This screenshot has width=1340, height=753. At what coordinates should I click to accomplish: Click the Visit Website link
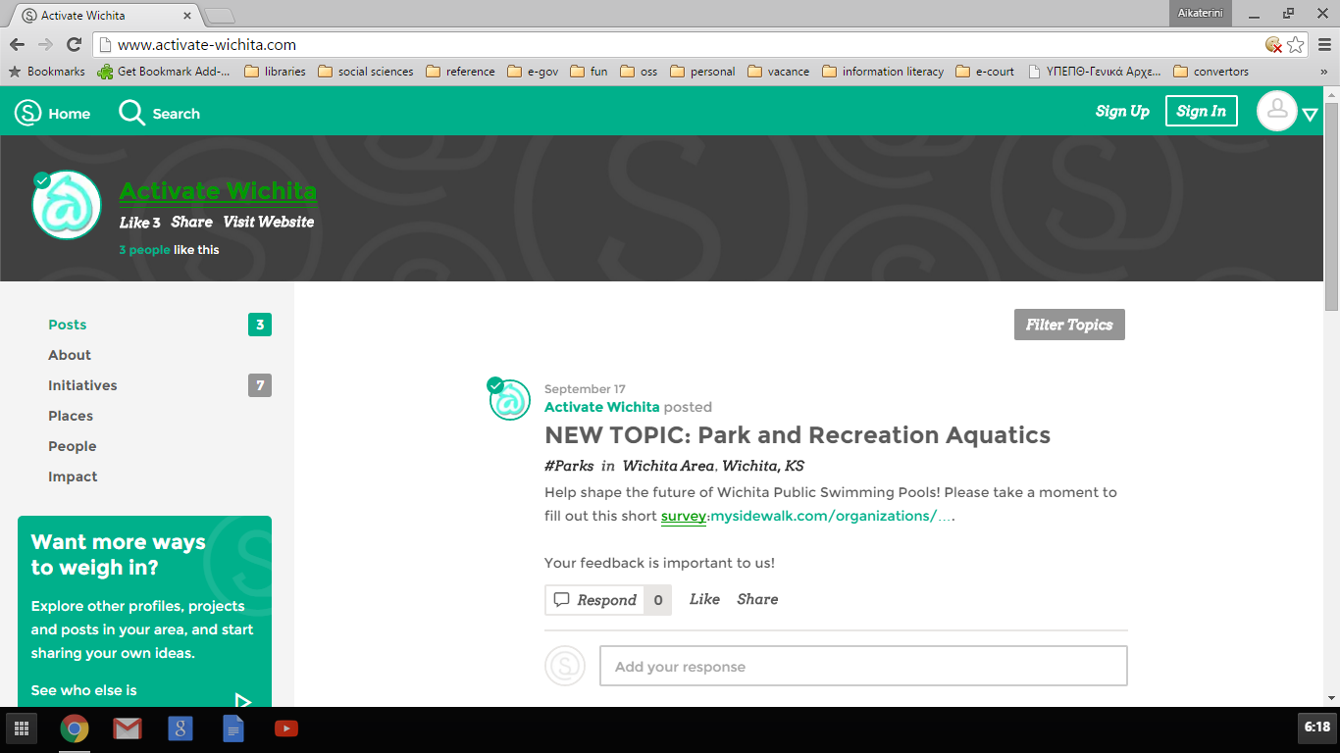coord(269,222)
